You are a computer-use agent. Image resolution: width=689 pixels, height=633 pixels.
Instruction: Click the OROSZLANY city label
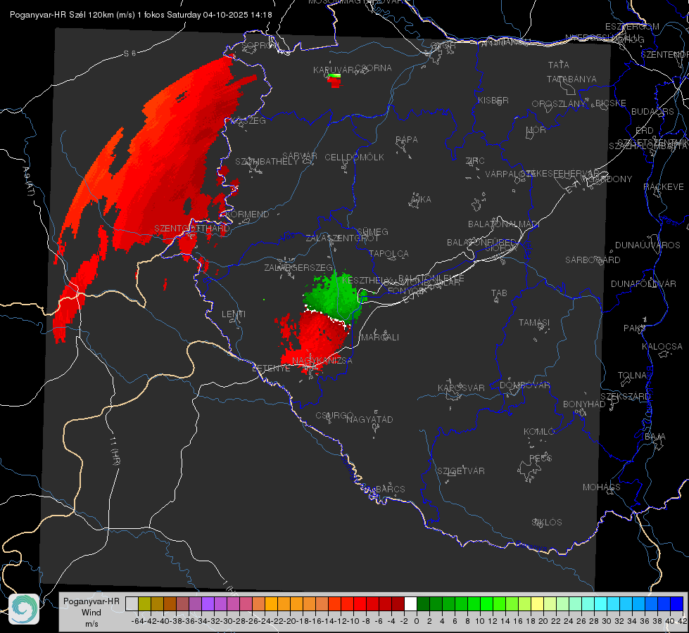[x=559, y=103]
